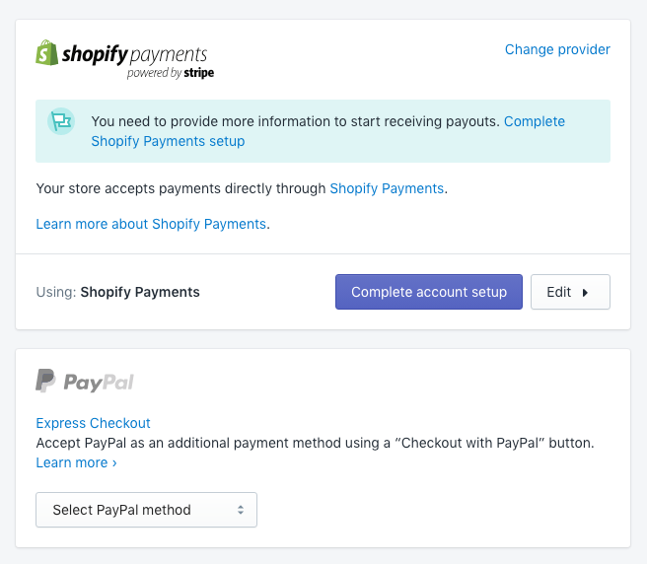This screenshot has width=647, height=564.
Task: Open PayPal Express Checkout link
Action: click(94, 423)
